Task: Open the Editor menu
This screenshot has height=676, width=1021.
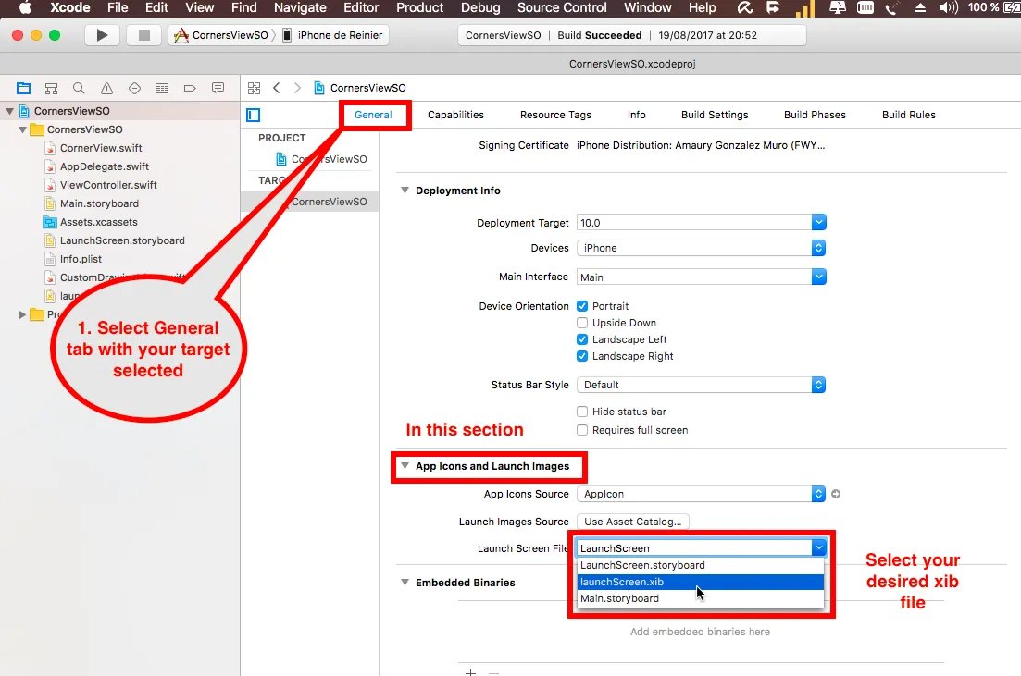Action: (x=361, y=7)
